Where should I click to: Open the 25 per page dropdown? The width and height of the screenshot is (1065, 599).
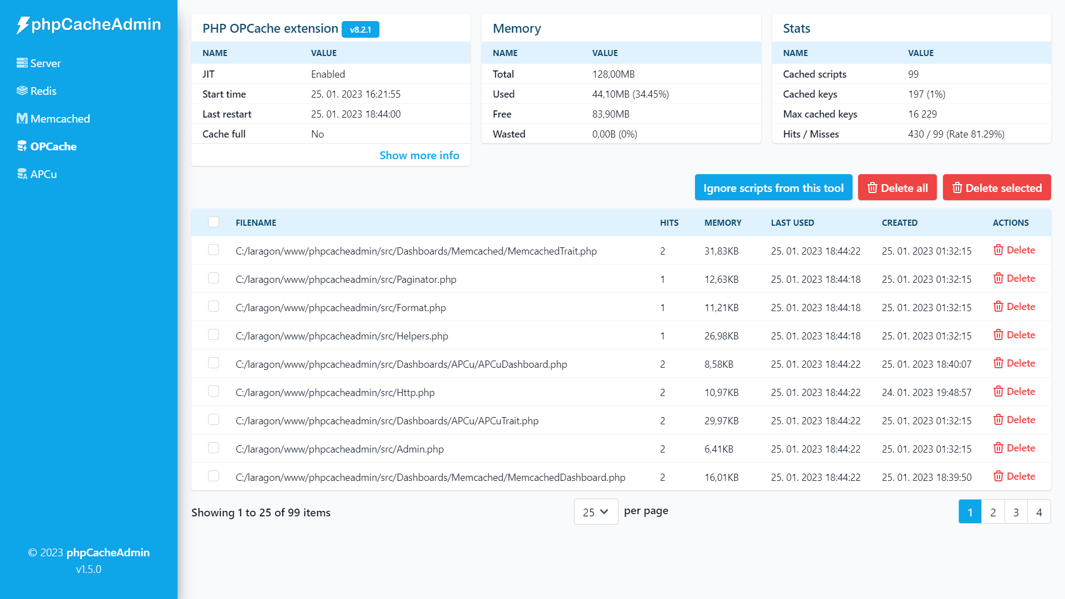coord(596,512)
